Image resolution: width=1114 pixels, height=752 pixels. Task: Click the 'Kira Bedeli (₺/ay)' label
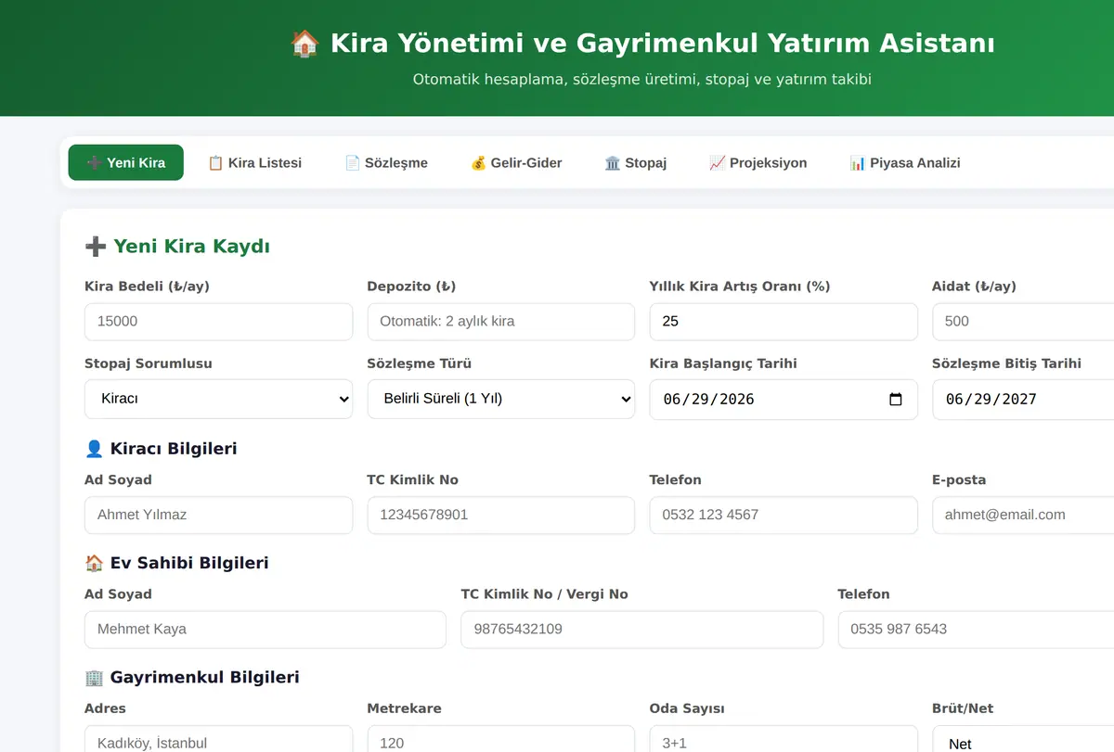(147, 287)
